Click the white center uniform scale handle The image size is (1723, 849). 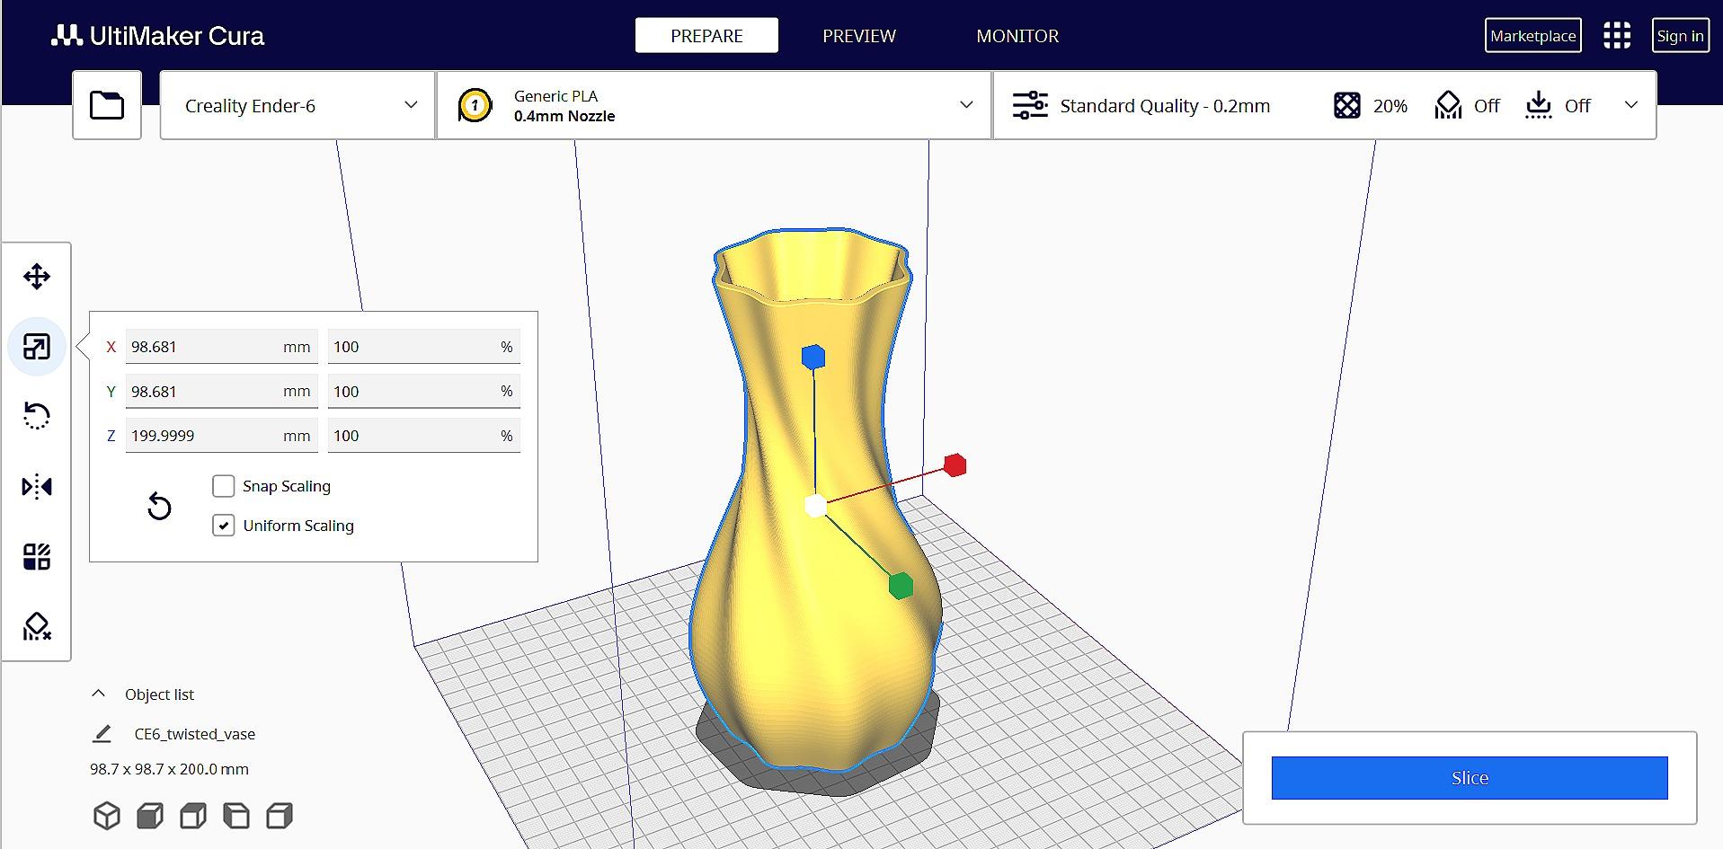(x=815, y=506)
